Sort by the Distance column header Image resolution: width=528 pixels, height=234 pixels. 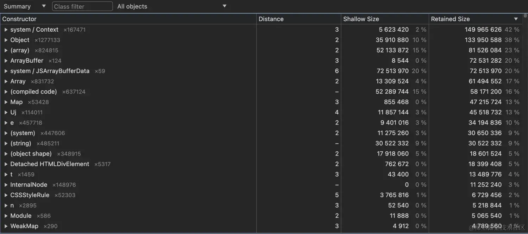[x=298, y=19]
